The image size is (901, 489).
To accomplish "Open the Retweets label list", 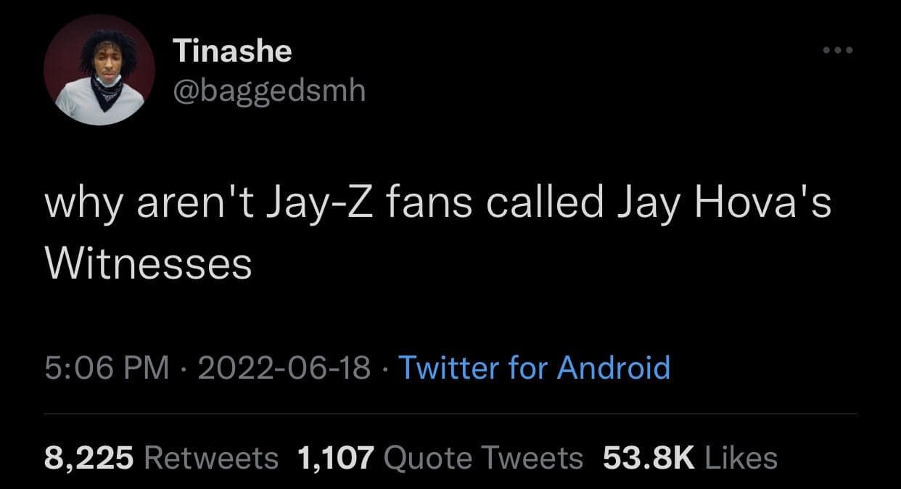I will 211,458.
